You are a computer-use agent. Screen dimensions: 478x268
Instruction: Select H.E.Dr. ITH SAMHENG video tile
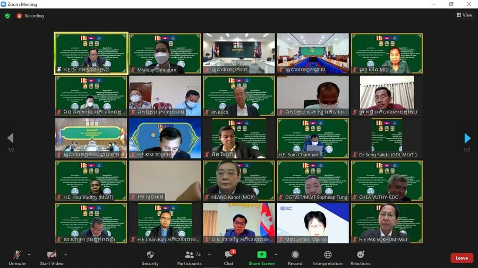point(91,53)
